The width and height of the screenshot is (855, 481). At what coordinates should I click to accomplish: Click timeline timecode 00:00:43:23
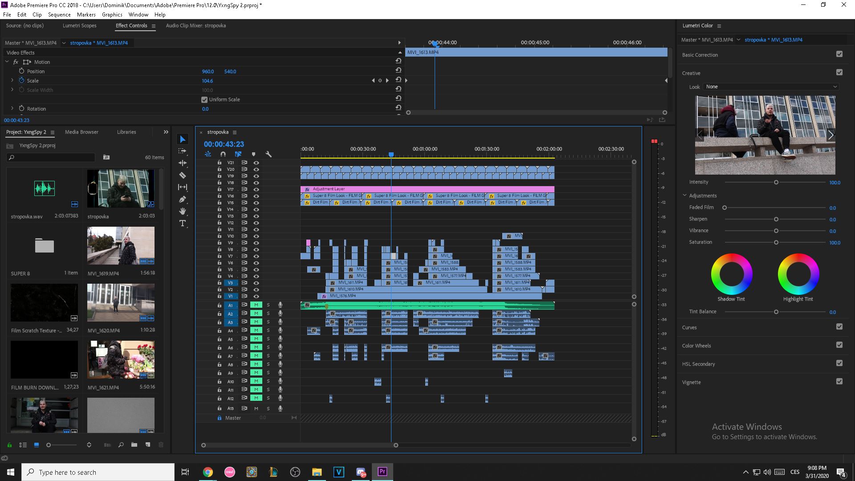pos(224,144)
